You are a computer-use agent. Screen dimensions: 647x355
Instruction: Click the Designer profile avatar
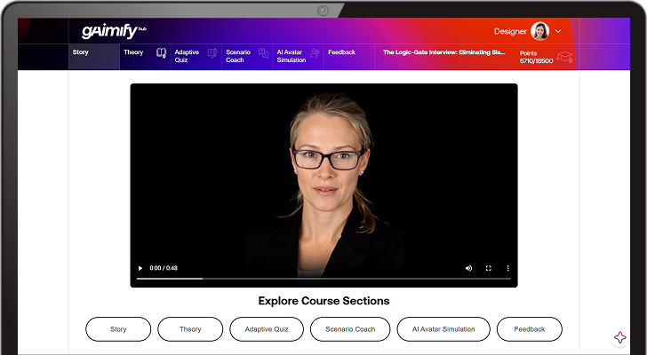[539, 31]
